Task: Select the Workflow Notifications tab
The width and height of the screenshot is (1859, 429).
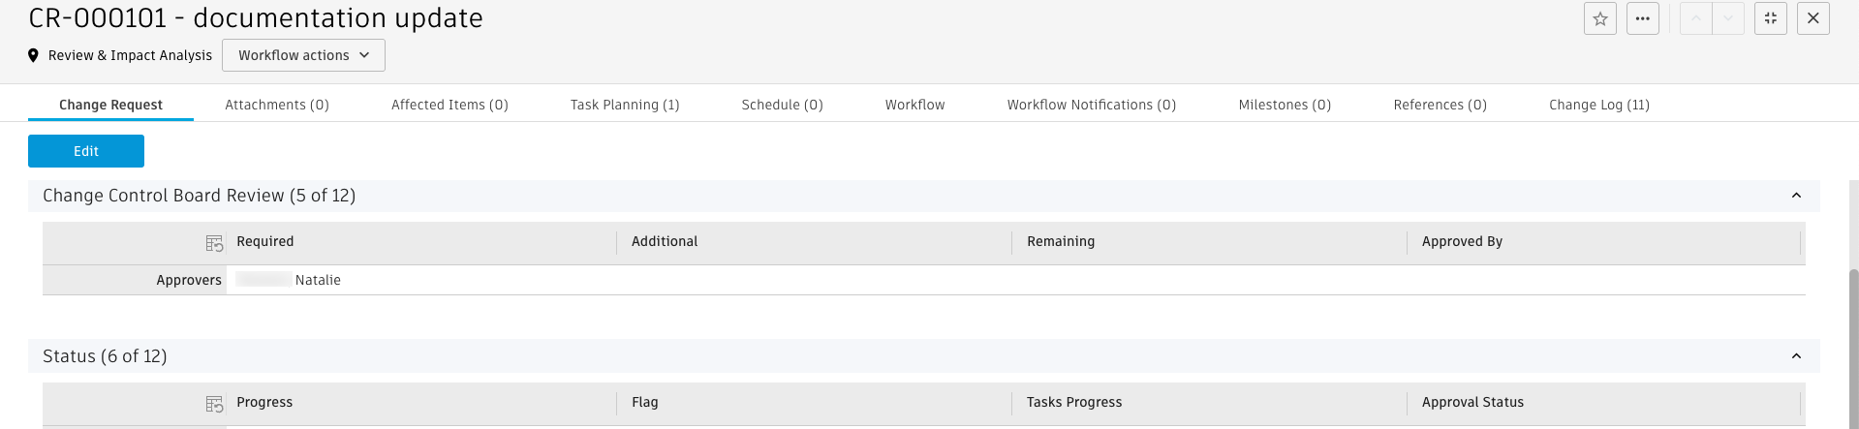Action: point(1091,105)
